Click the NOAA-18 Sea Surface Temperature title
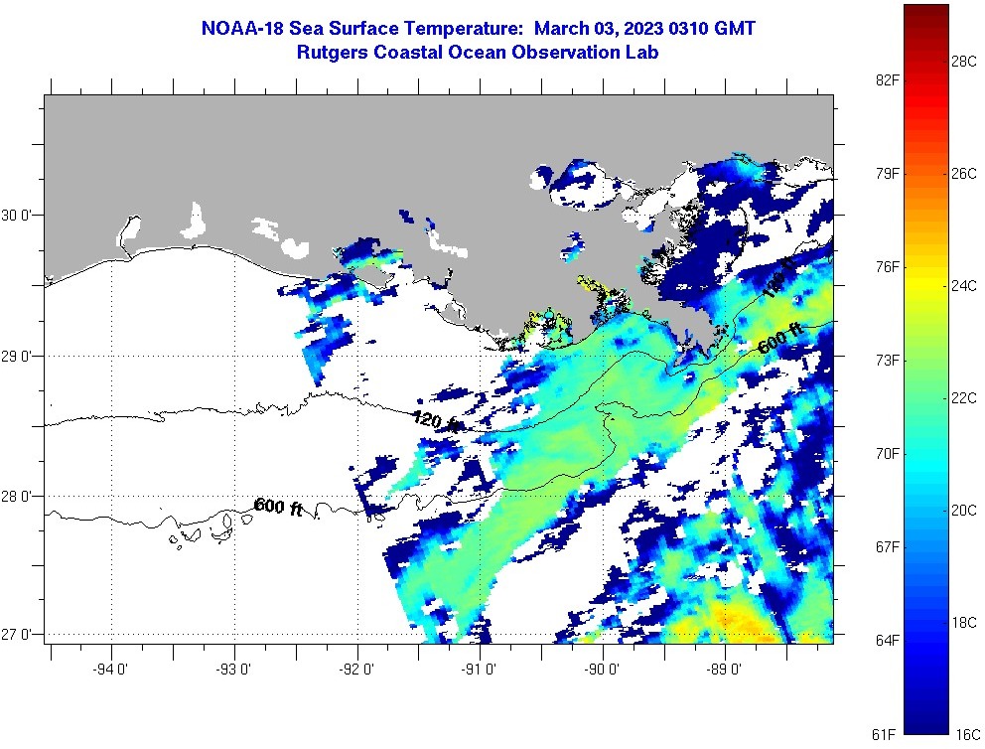 tap(478, 28)
